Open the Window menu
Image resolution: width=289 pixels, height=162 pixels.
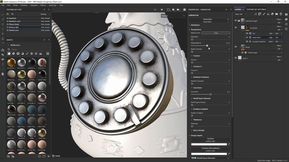click(x=24, y=5)
